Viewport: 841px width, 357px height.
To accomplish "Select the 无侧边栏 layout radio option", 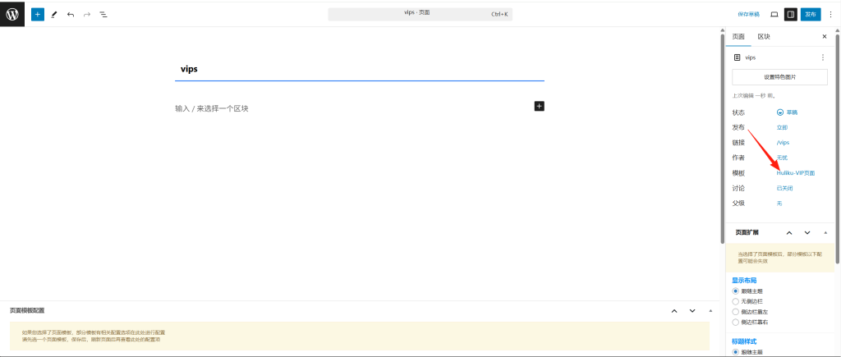I will 736,301.
